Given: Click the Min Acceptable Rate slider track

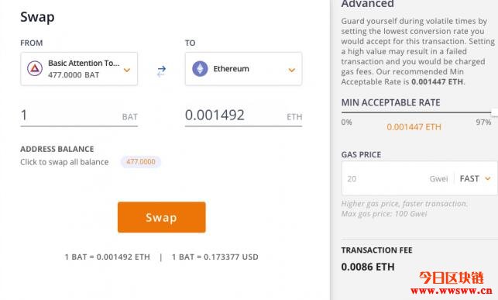Looking at the screenshot, I should point(416,112).
